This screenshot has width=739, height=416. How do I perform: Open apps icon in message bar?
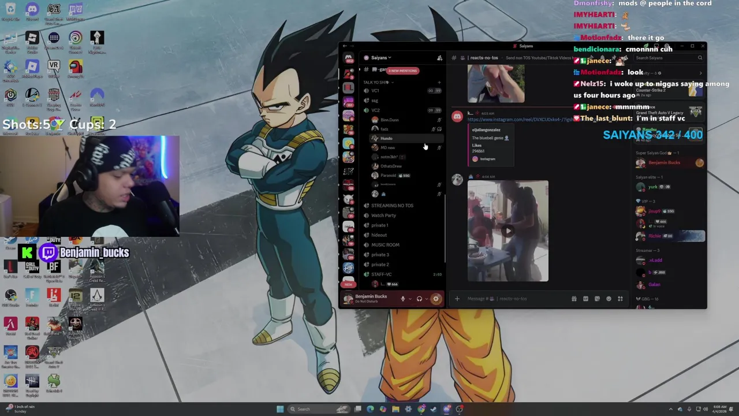click(620, 299)
